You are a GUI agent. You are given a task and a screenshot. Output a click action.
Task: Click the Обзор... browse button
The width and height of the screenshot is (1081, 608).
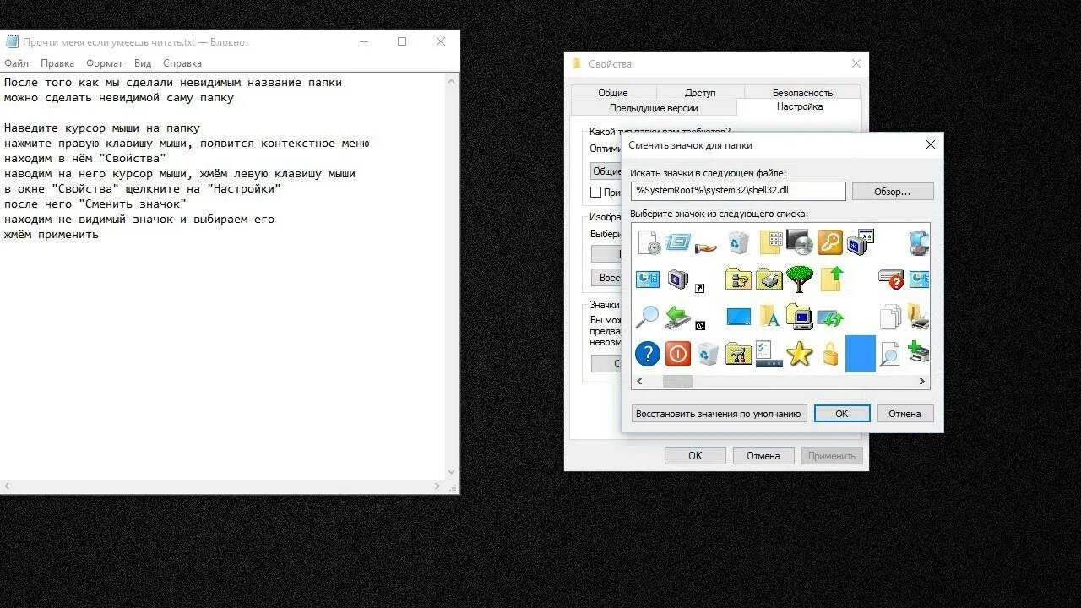click(893, 192)
